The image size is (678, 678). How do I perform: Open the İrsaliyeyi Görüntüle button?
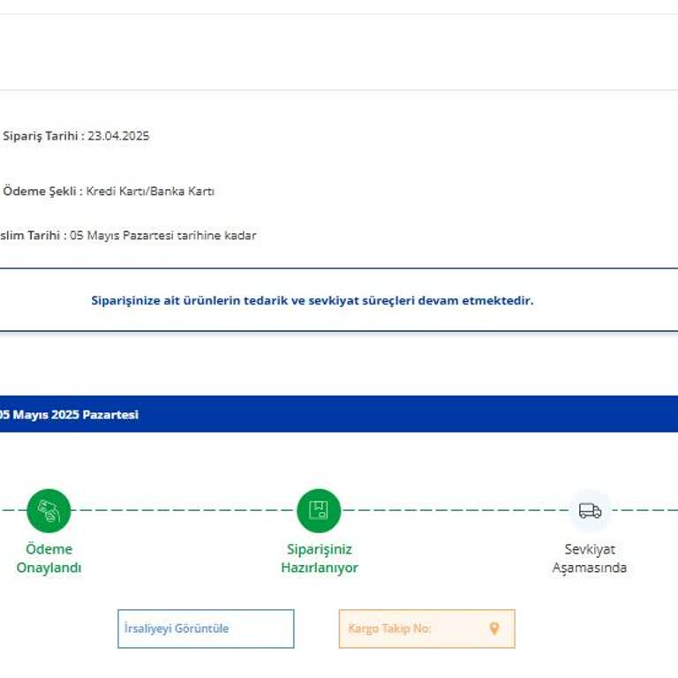pyautogui.click(x=206, y=629)
